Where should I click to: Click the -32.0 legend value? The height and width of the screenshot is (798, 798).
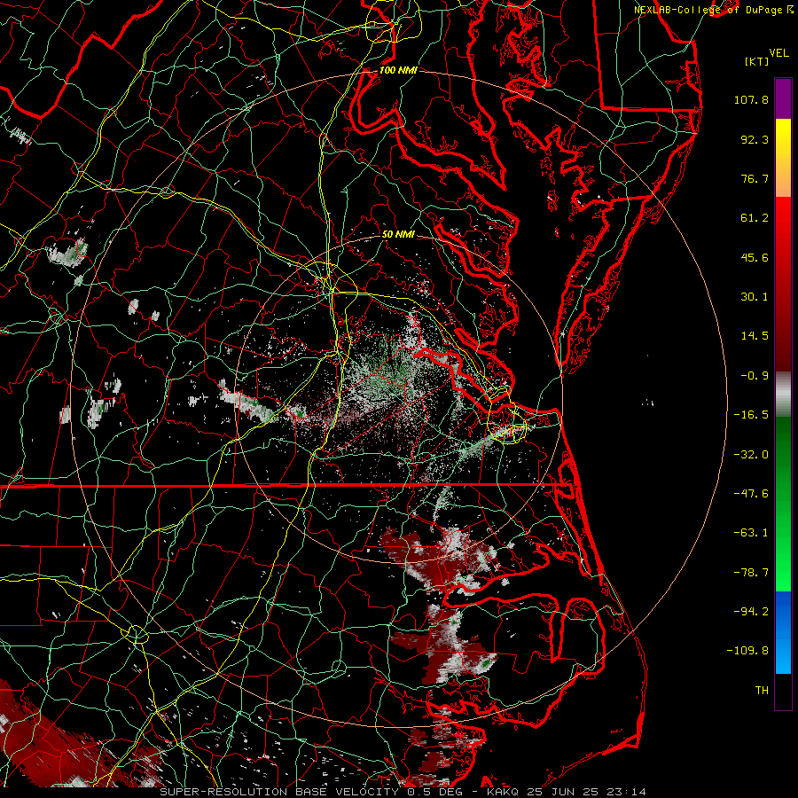[751, 454]
